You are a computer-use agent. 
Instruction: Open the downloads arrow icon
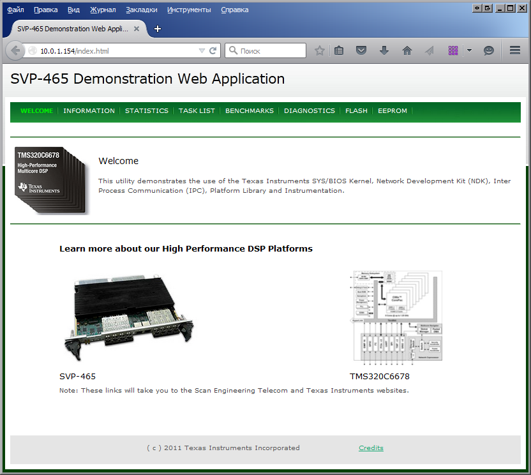pyautogui.click(x=384, y=50)
